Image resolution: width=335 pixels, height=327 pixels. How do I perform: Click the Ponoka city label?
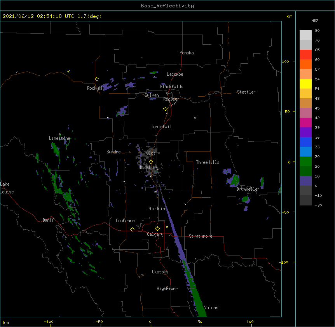click(187, 53)
